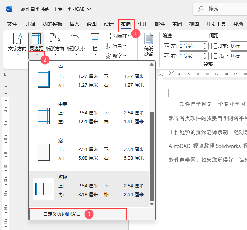
Task: Click the margin list scroll down arrow
Action: (152, 204)
